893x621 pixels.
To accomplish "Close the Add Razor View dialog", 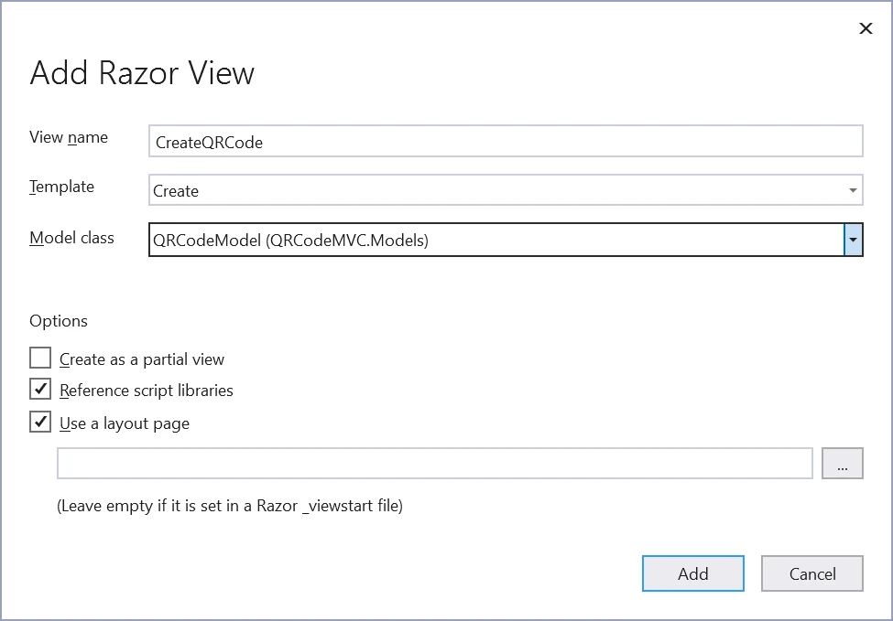I will pyautogui.click(x=866, y=28).
